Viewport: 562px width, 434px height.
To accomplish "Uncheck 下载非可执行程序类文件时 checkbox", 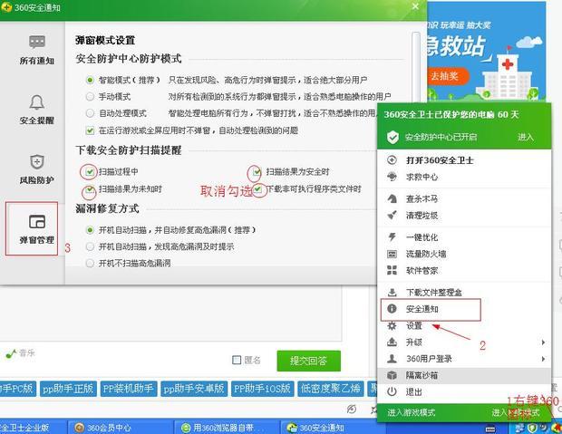I will (257, 188).
